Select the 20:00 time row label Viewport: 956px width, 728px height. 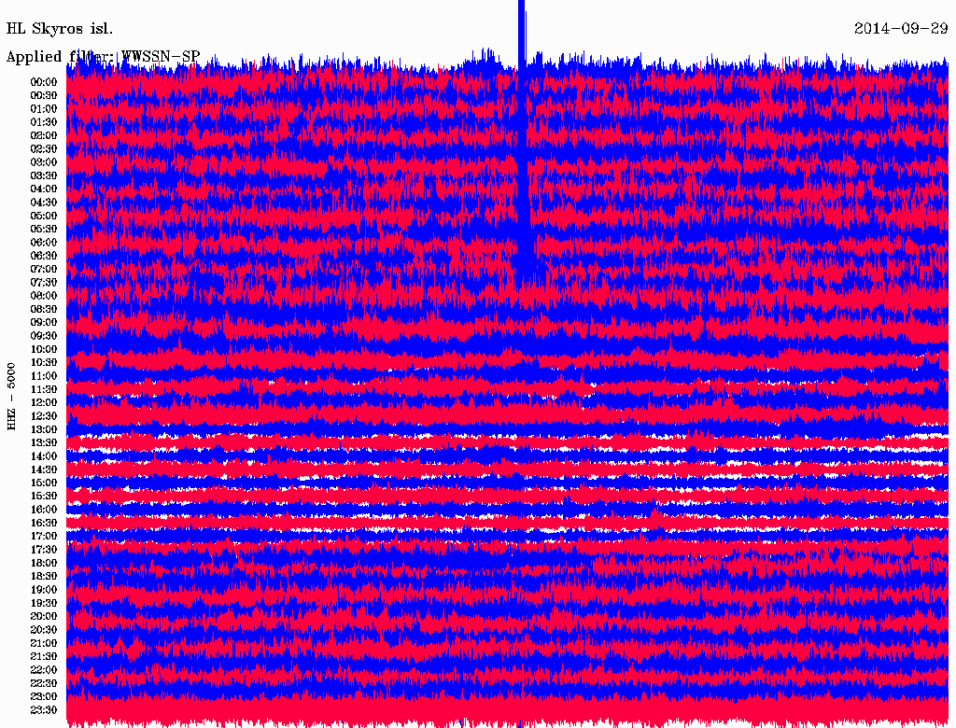click(44, 616)
